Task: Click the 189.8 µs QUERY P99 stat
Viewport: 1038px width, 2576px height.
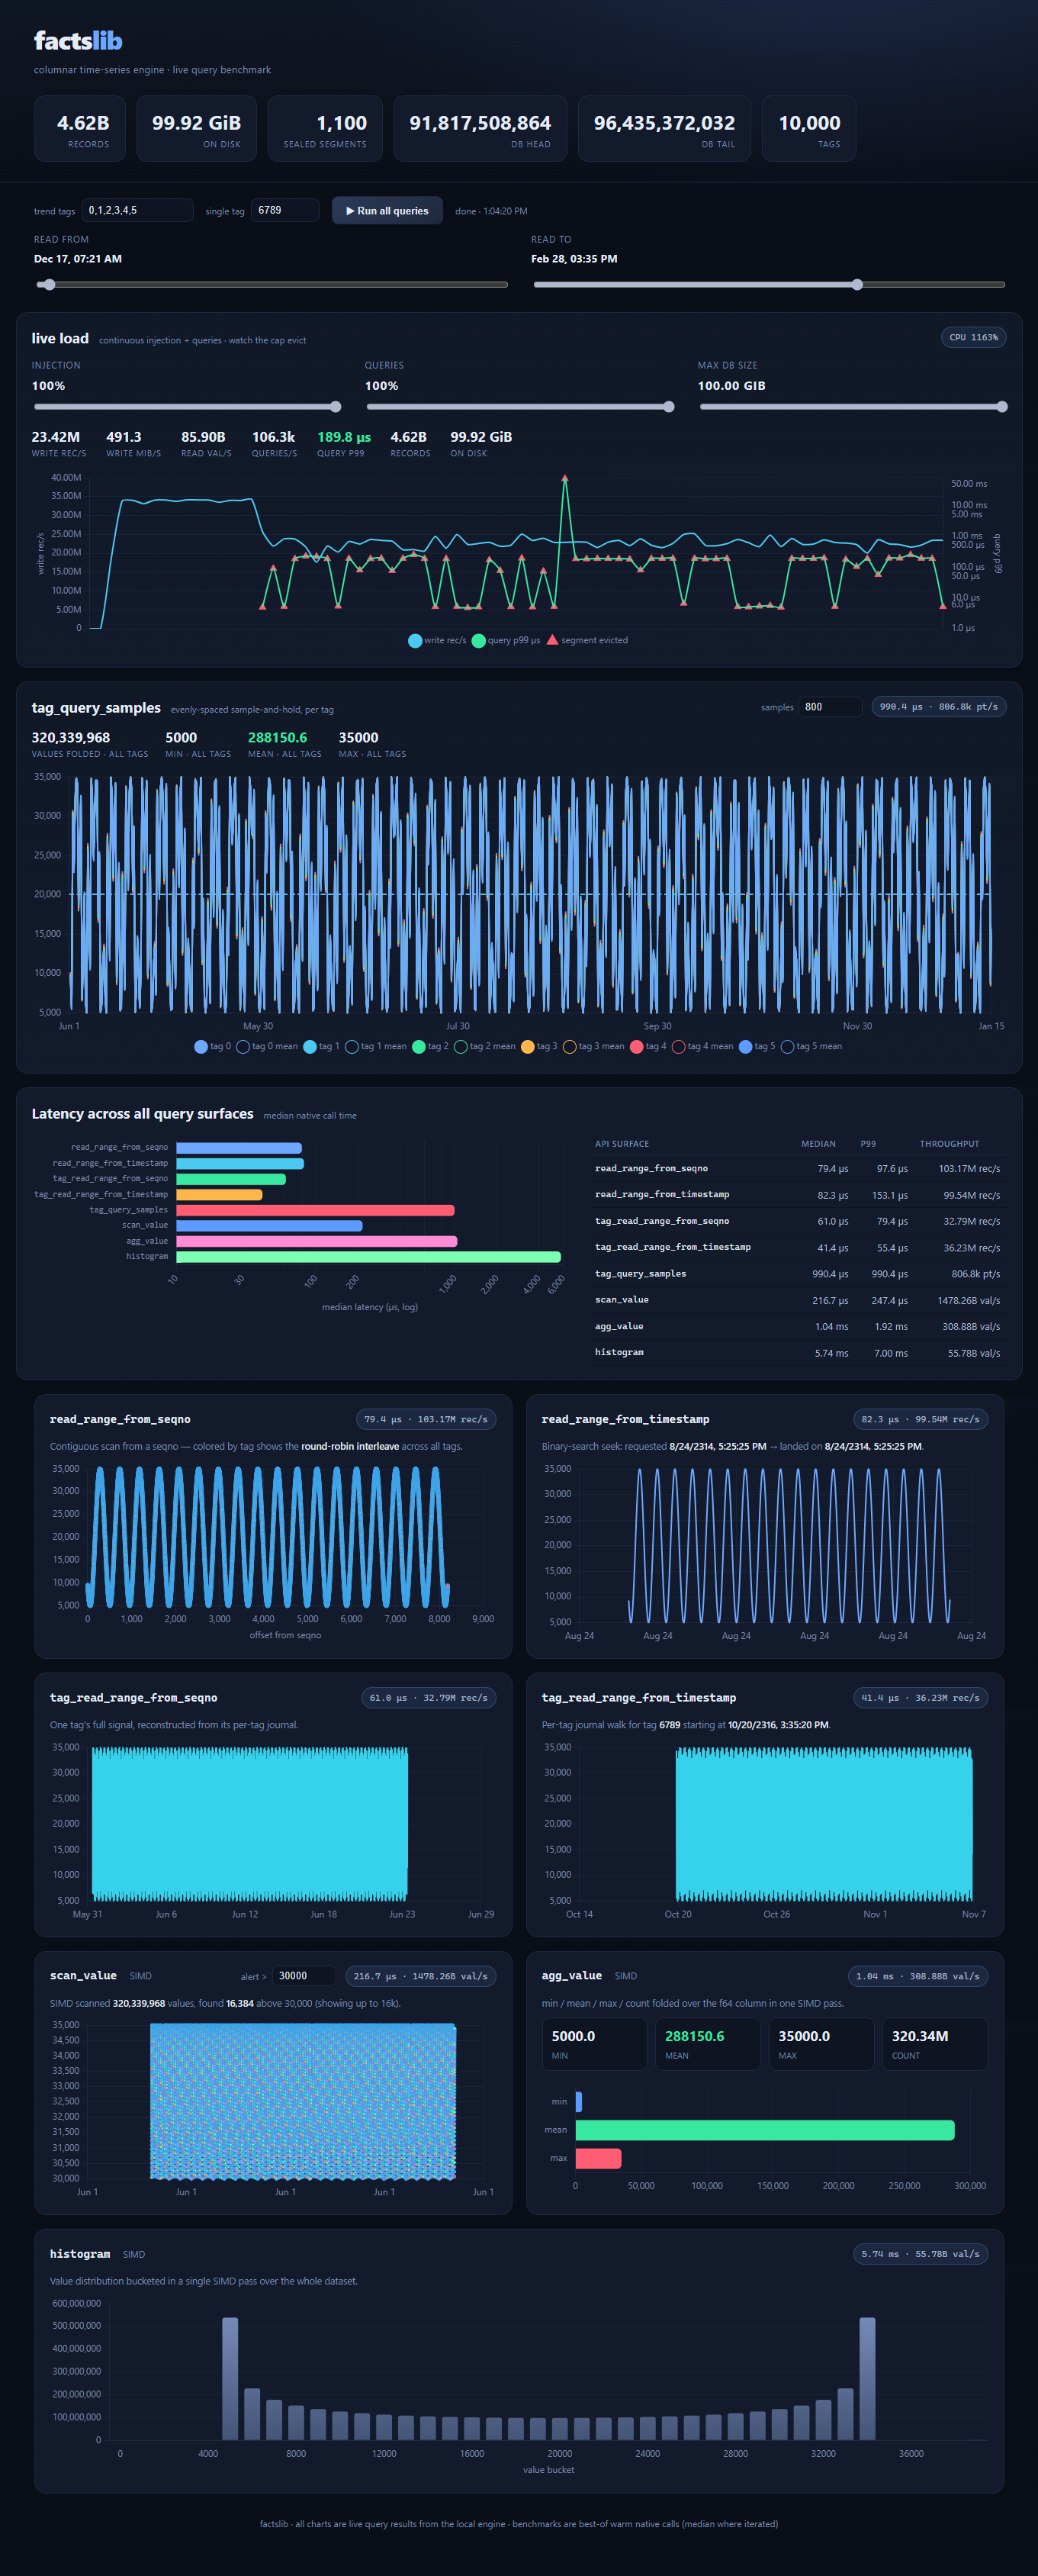Action: click(x=344, y=444)
